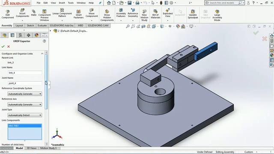This screenshot has height=154, width=274.
Task: Click Linear Component Pattern tool
Action: click(62, 12)
